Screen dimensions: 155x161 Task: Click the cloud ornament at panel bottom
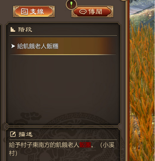31,117
